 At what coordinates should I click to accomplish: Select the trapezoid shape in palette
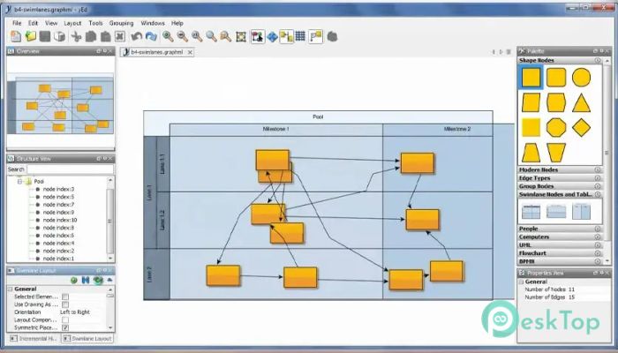pyautogui.click(x=531, y=153)
